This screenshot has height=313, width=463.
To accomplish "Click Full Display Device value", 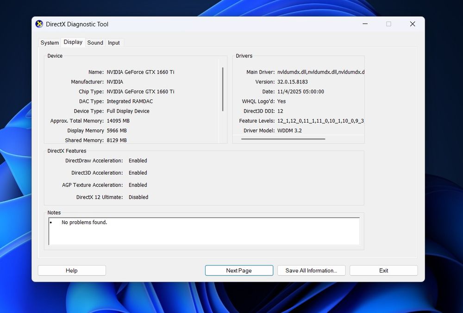I will [x=128, y=111].
